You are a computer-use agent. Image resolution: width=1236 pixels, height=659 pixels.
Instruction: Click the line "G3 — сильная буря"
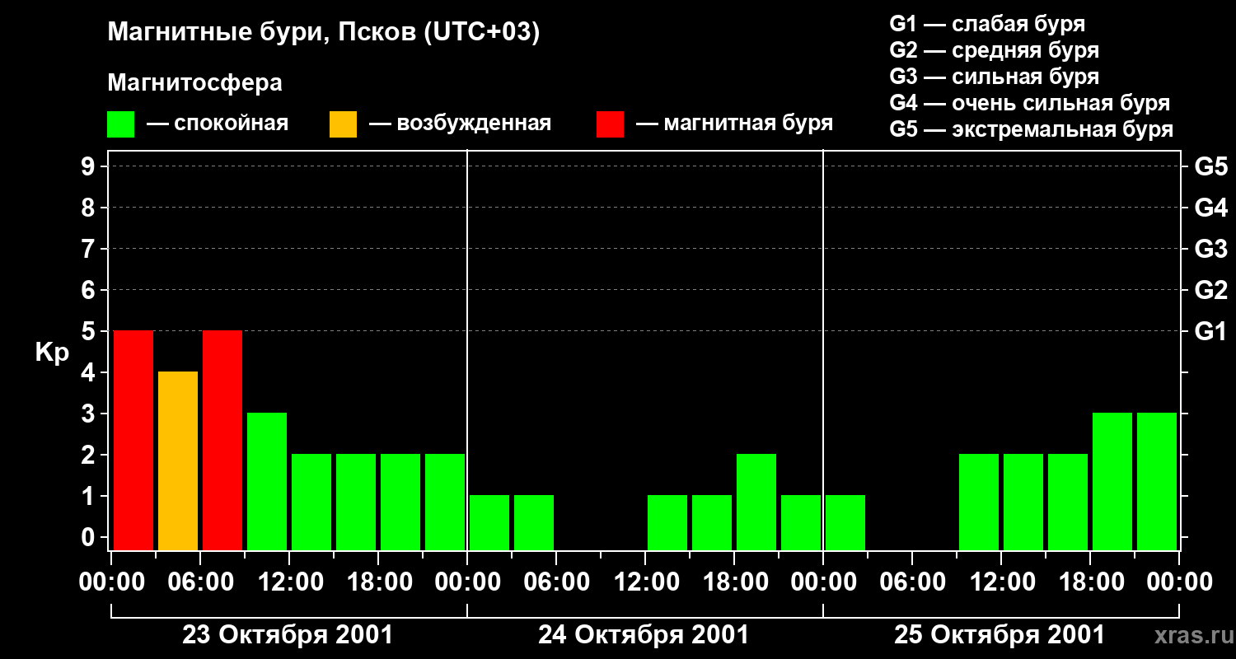click(994, 77)
